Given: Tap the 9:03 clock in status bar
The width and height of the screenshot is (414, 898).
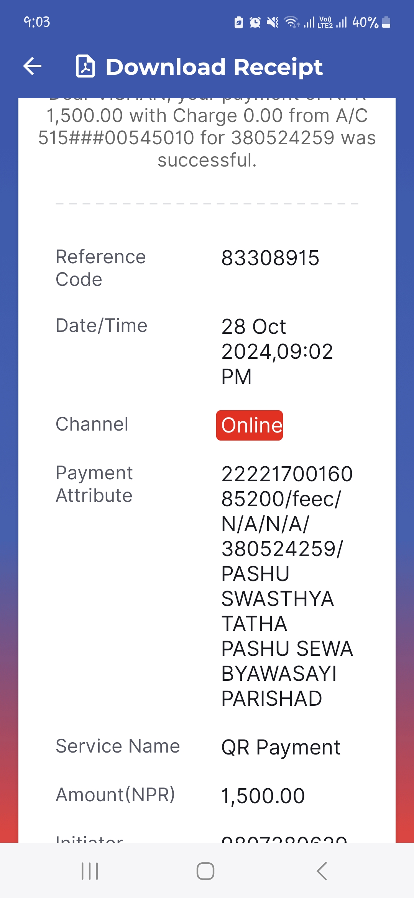Looking at the screenshot, I should click(37, 22).
